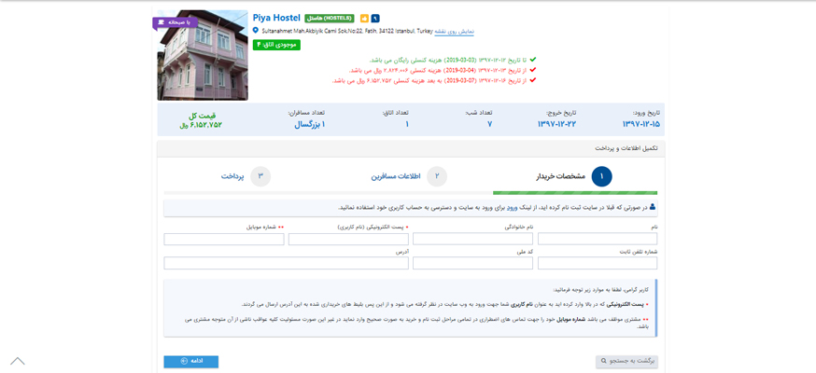Click the address input field

pos(286,264)
